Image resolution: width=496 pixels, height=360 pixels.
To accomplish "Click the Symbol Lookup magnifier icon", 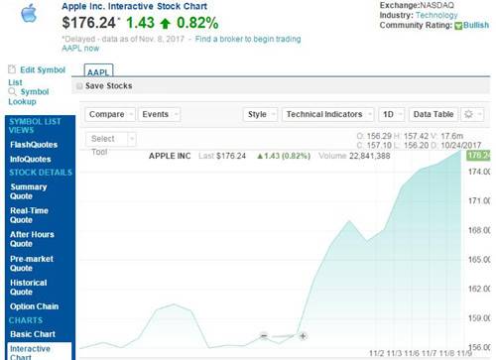I will [12, 91].
